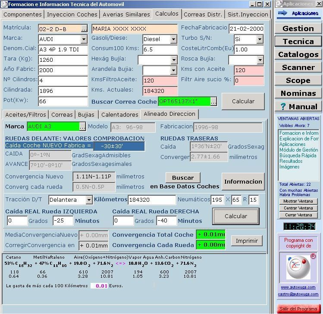This screenshot has height=314, width=323.
Task: Click the Manual question mark icon
Action: tap(283, 106)
